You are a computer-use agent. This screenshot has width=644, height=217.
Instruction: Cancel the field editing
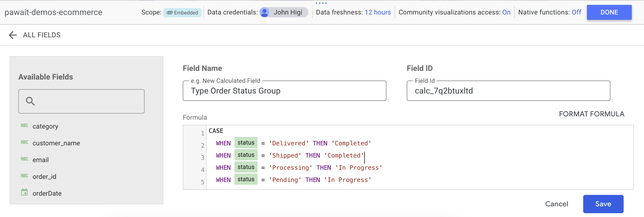tap(556, 204)
